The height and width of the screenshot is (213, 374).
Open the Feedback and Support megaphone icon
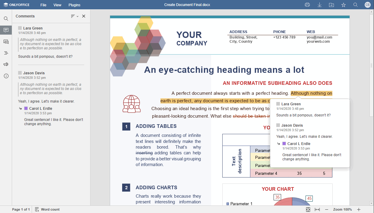[6, 64]
